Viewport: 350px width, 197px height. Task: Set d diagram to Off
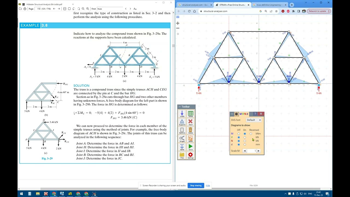(239, 144)
